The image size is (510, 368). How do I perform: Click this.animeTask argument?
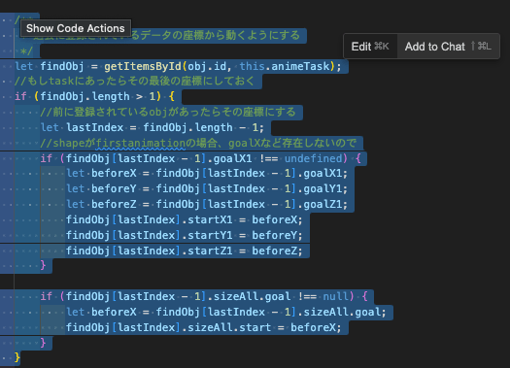coord(285,66)
